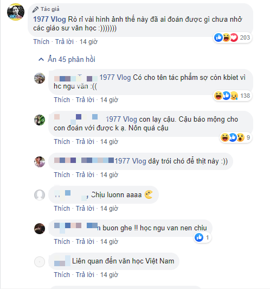
Task: Open reaction list showing 9 reactions
Action: pos(236,137)
